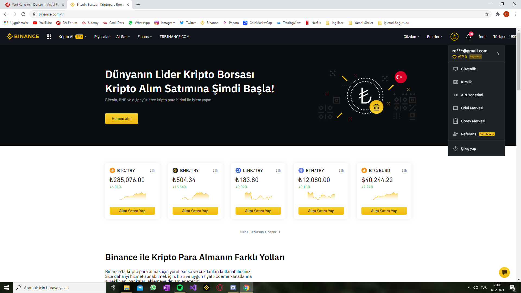The width and height of the screenshot is (521, 293).
Task: Choose Çıkış yap to log out
Action: click(468, 148)
